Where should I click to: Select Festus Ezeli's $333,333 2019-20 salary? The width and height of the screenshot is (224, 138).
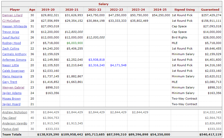coord(52,129)
